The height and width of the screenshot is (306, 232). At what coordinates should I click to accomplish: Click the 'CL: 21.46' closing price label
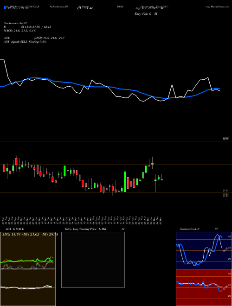point(85,8)
